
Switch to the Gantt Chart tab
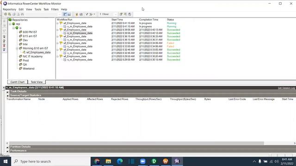coord(18,82)
